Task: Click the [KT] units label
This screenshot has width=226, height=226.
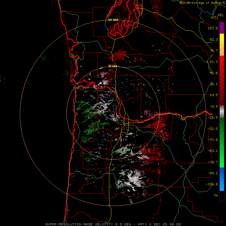Action: [214, 17]
